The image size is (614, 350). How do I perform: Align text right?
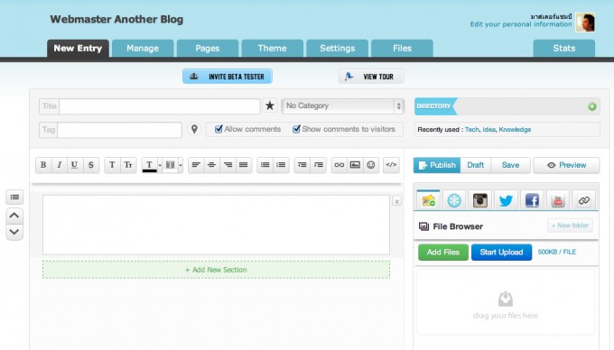point(228,165)
